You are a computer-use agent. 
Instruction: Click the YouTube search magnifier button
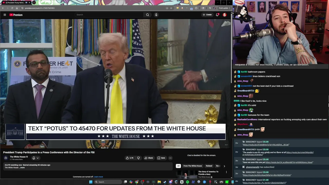pyautogui.click(x=148, y=15)
